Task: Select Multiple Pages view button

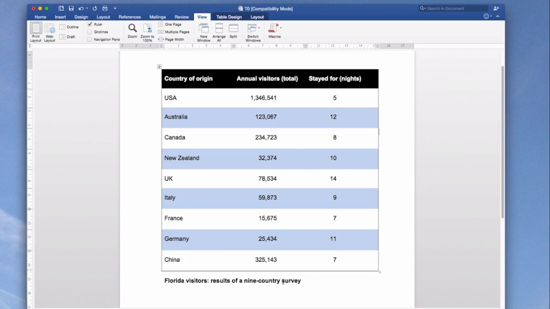Action: click(x=174, y=32)
